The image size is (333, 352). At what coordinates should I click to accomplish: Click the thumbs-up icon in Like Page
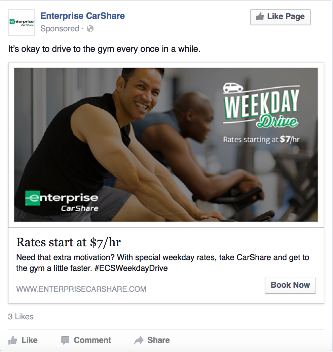[260, 16]
